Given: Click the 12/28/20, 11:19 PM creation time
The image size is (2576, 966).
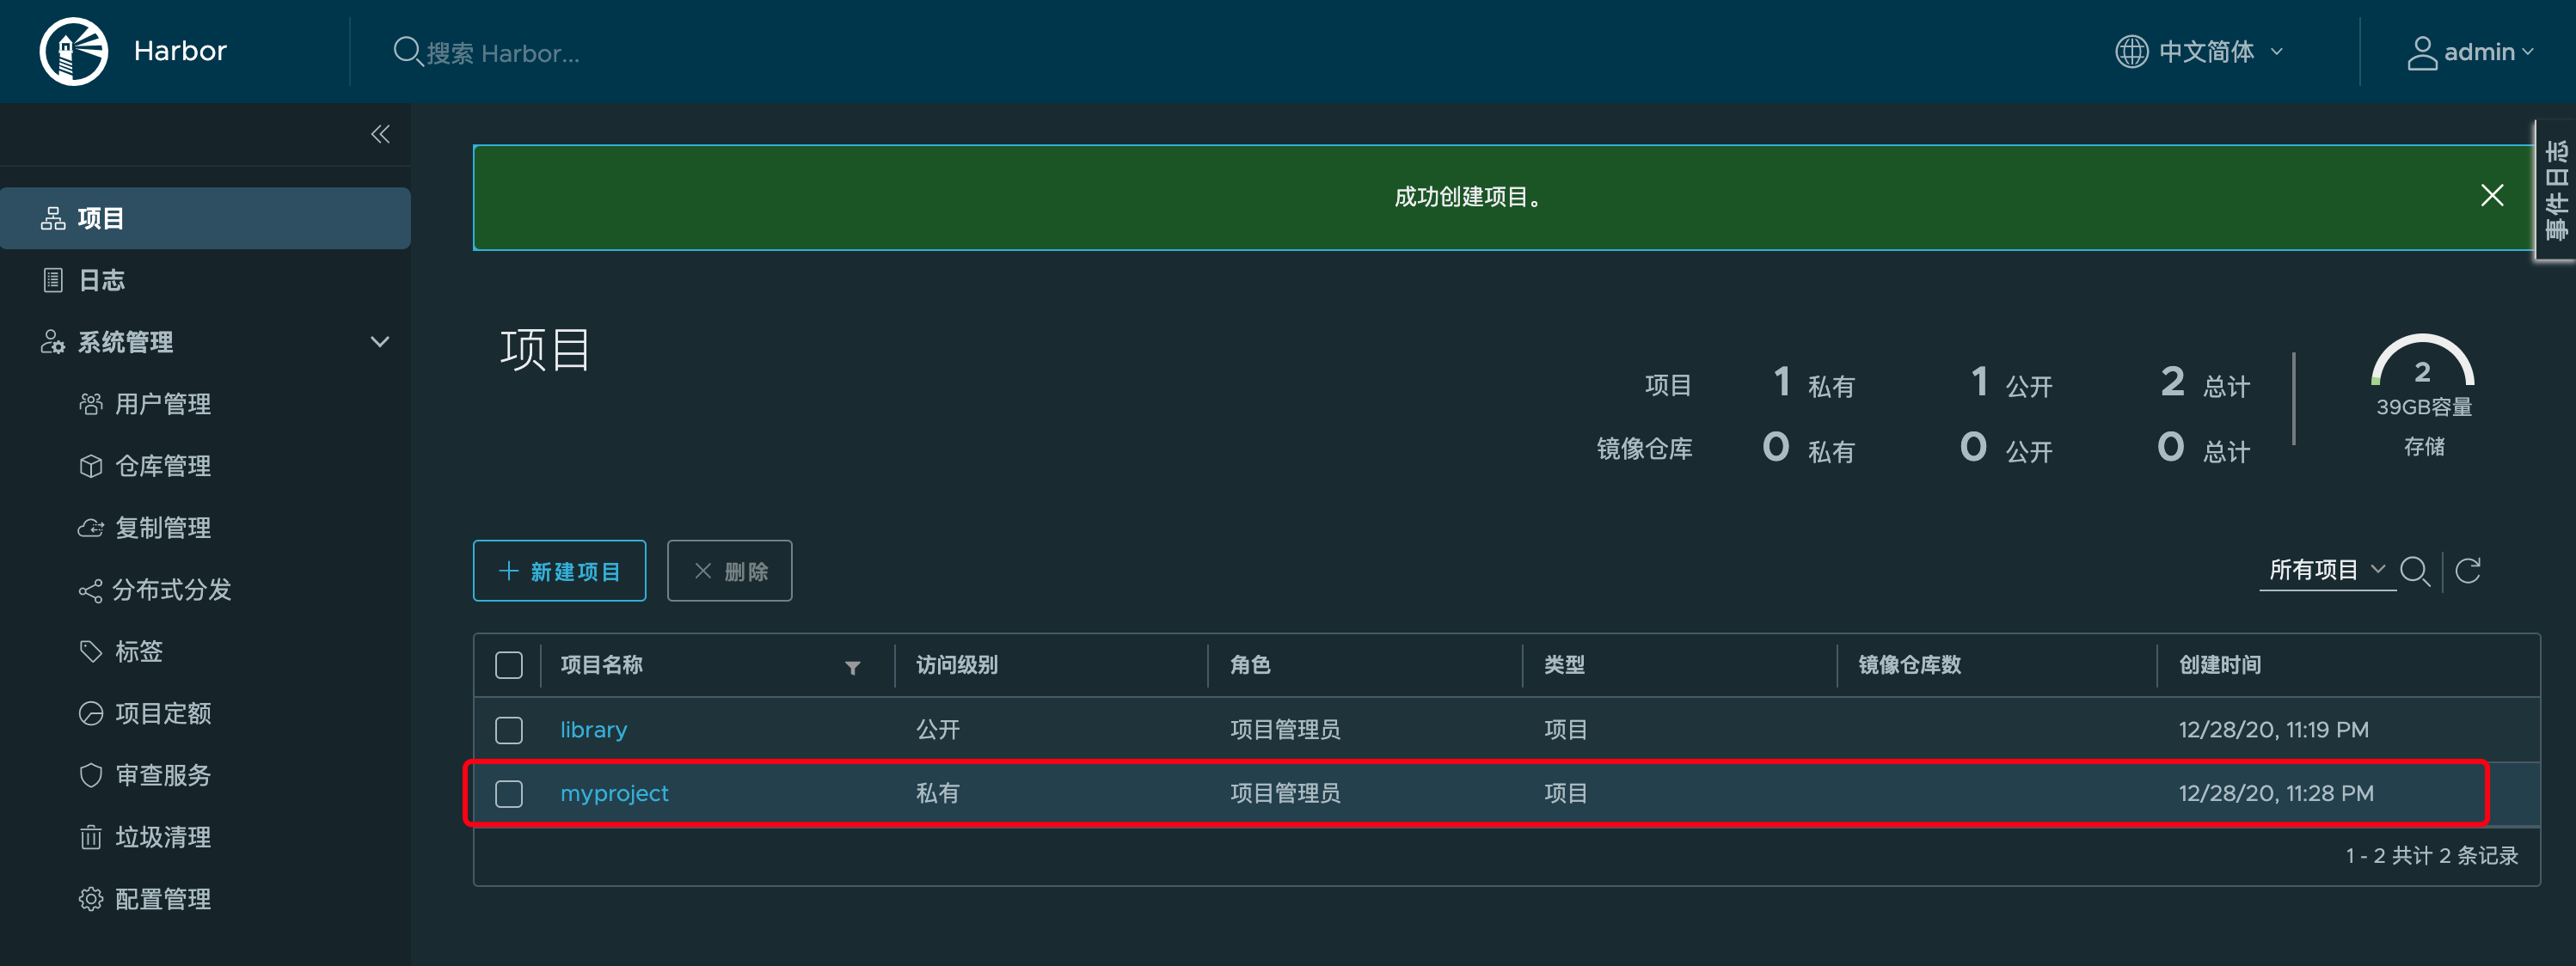Looking at the screenshot, I should click(2273, 730).
